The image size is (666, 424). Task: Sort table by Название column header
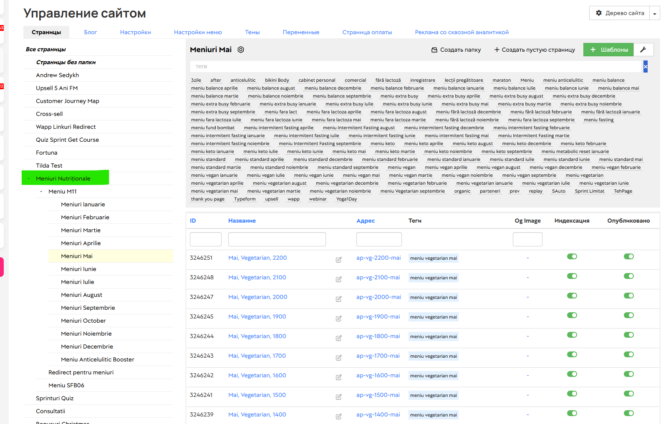pyautogui.click(x=242, y=221)
